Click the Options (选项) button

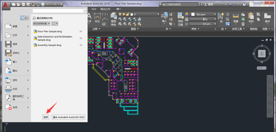pyautogui.click(x=46, y=117)
